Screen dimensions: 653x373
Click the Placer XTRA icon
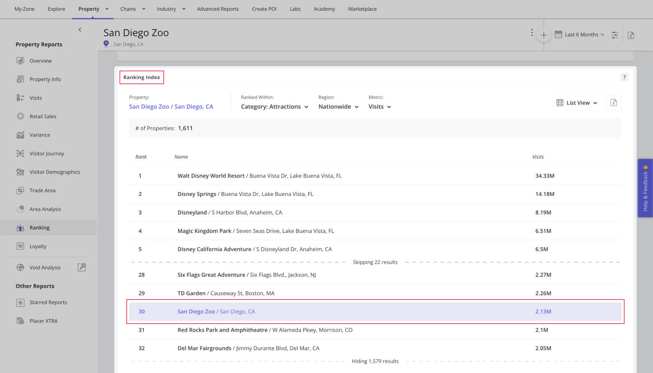tap(20, 321)
